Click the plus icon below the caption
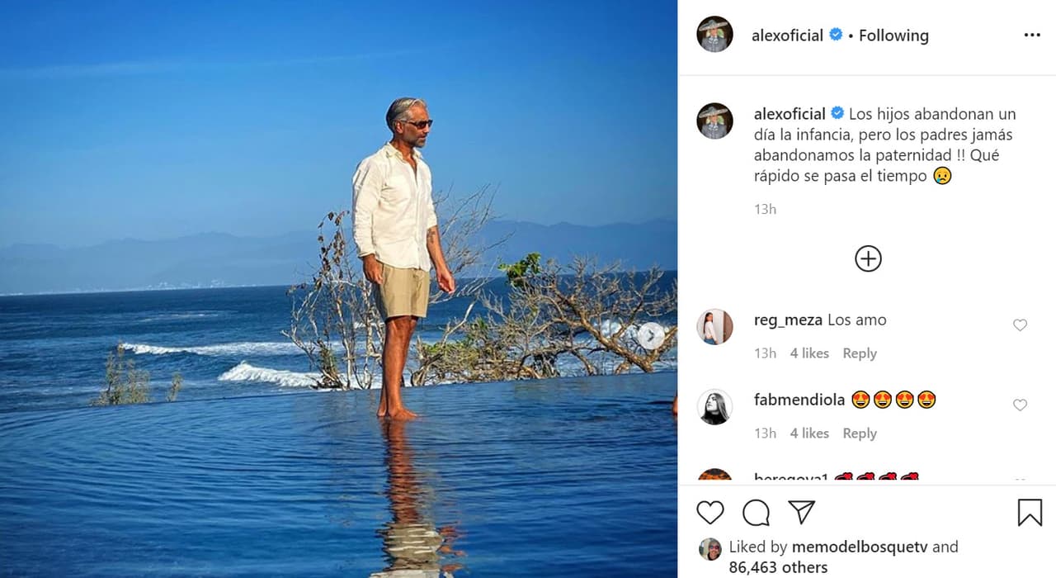The image size is (1056, 578). pos(868,258)
